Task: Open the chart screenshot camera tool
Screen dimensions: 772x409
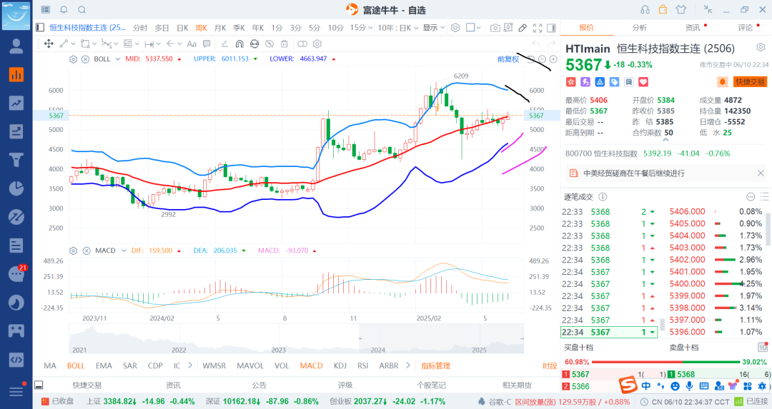Action: pyautogui.click(x=495, y=28)
